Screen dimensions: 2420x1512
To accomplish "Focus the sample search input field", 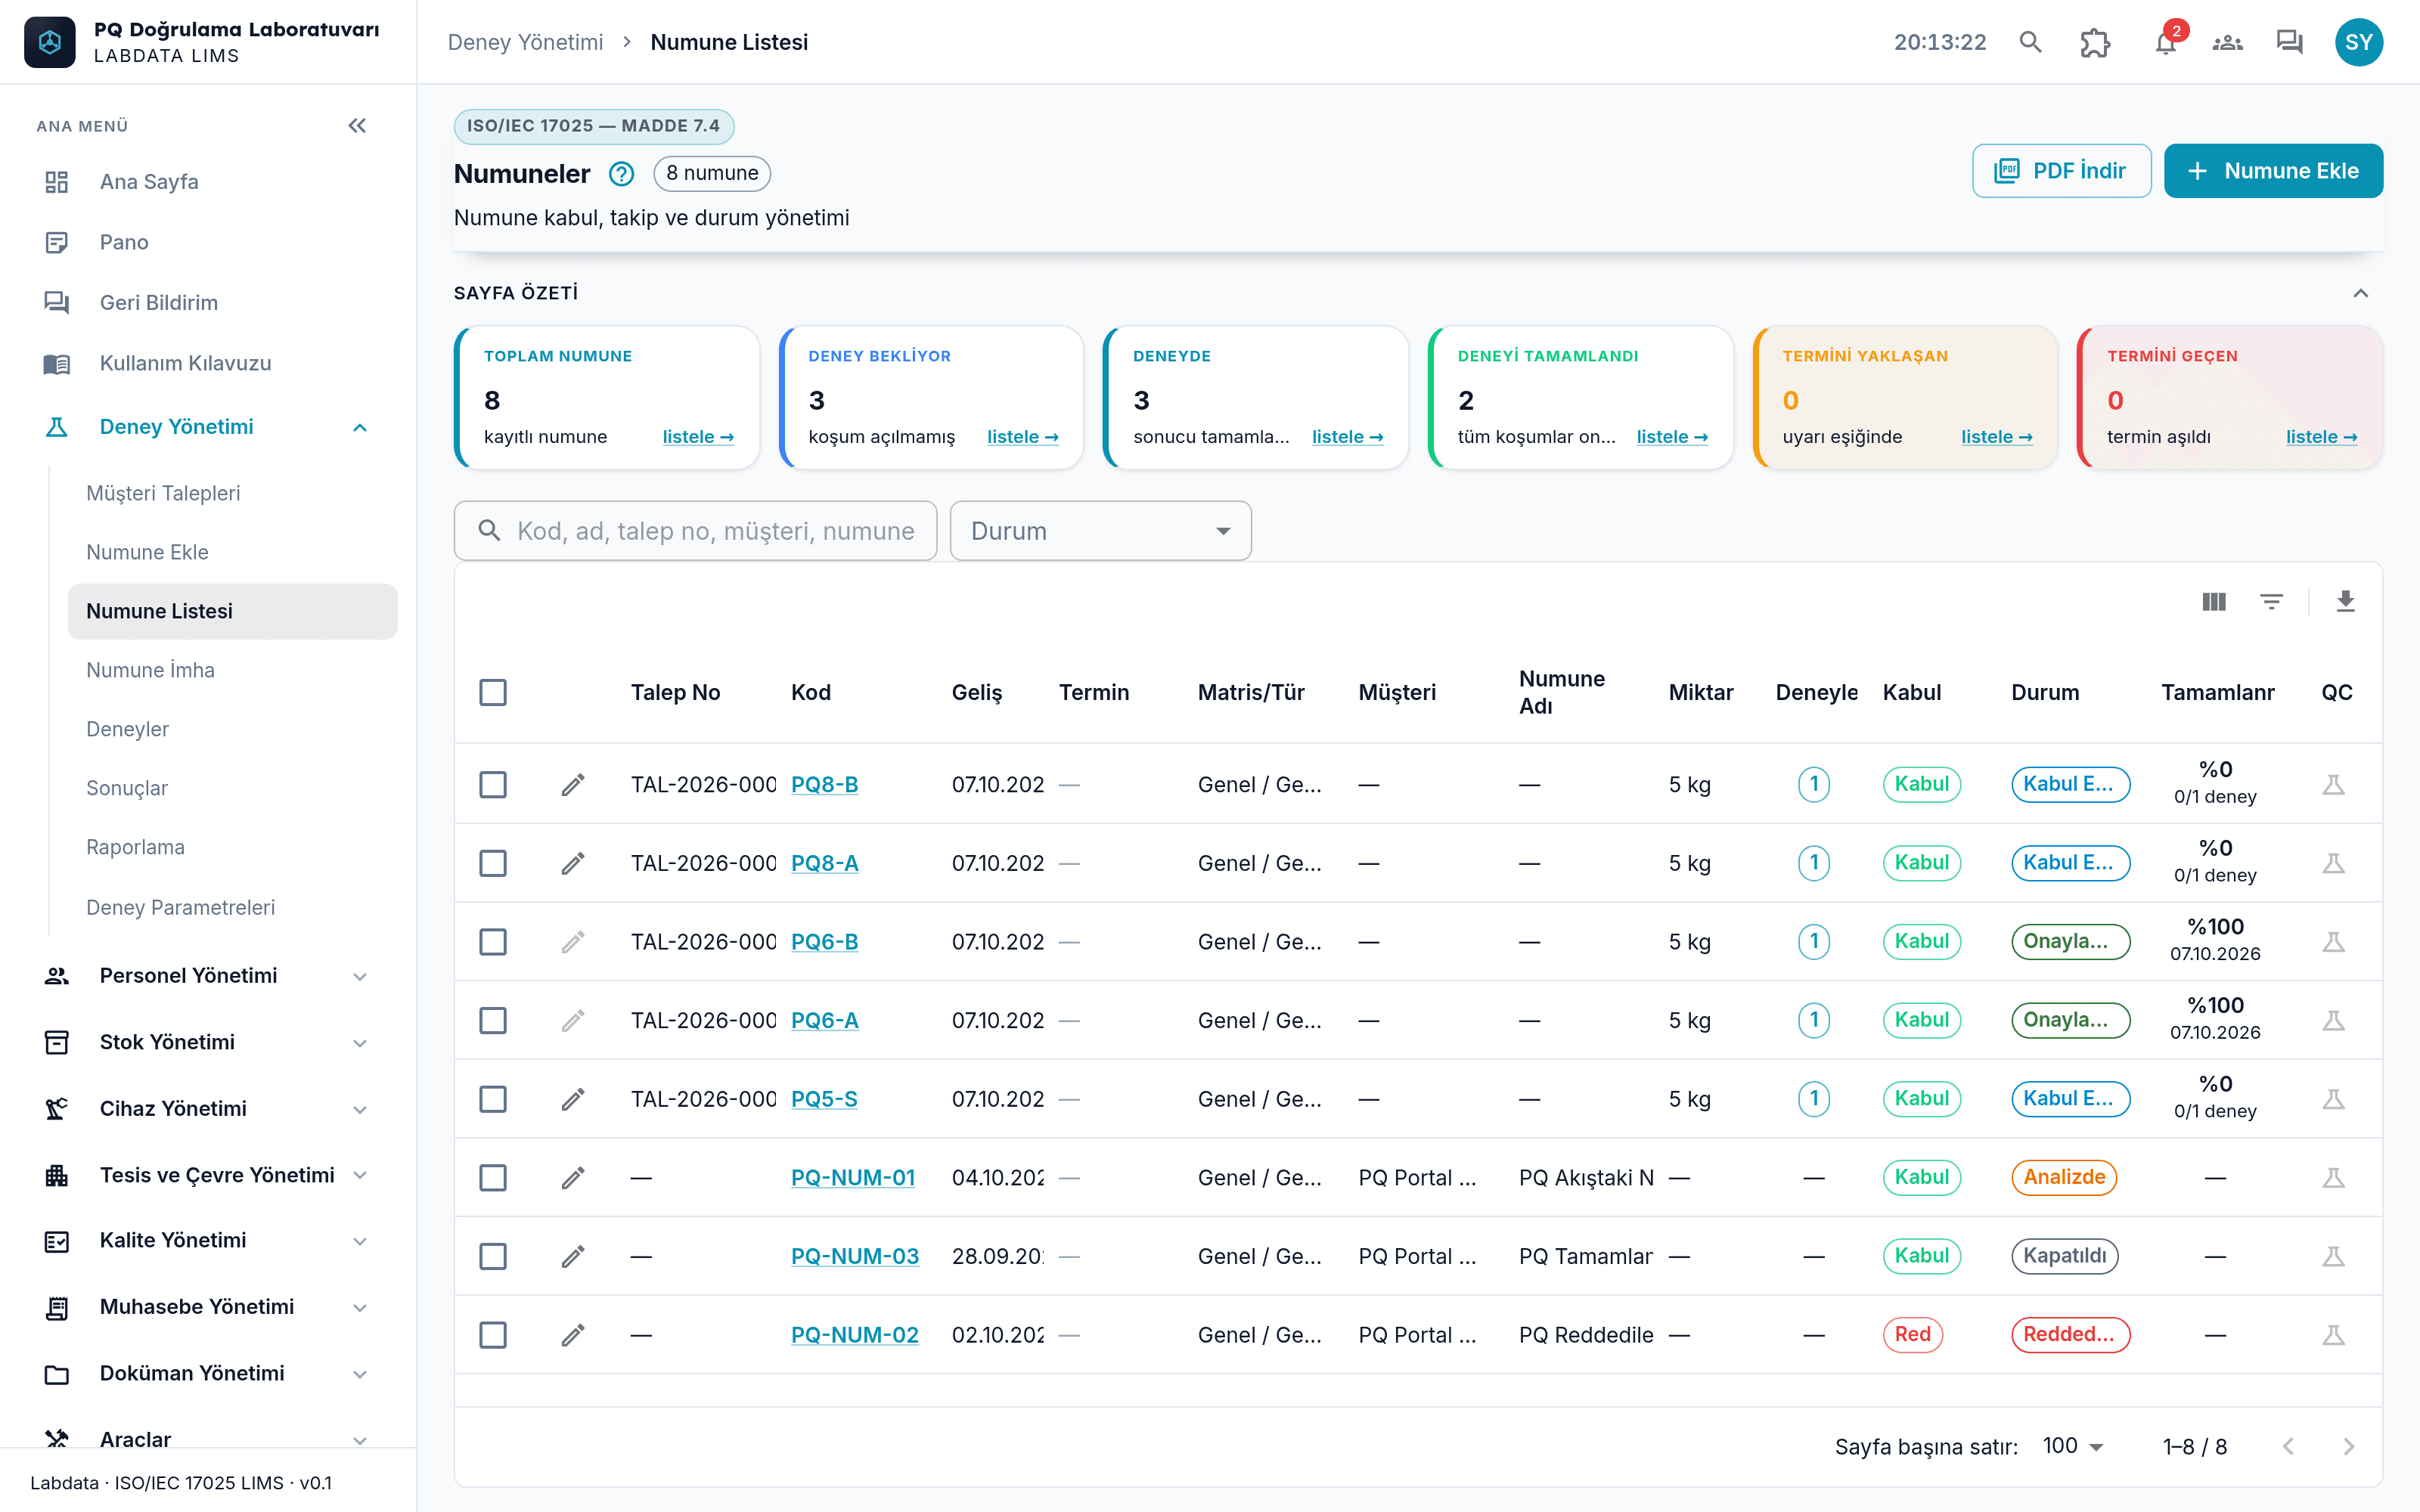I will click(x=695, y=531).
